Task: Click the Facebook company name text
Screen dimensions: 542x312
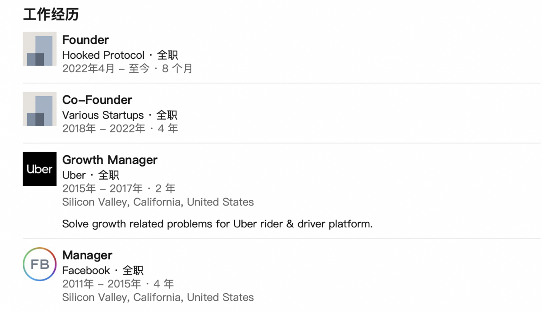Action: (86, 270)
